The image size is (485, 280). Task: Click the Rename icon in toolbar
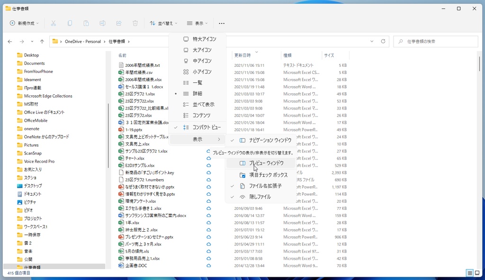pos(102,23)
